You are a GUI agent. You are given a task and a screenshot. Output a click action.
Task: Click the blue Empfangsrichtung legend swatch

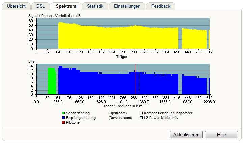[x=63, y=118]
